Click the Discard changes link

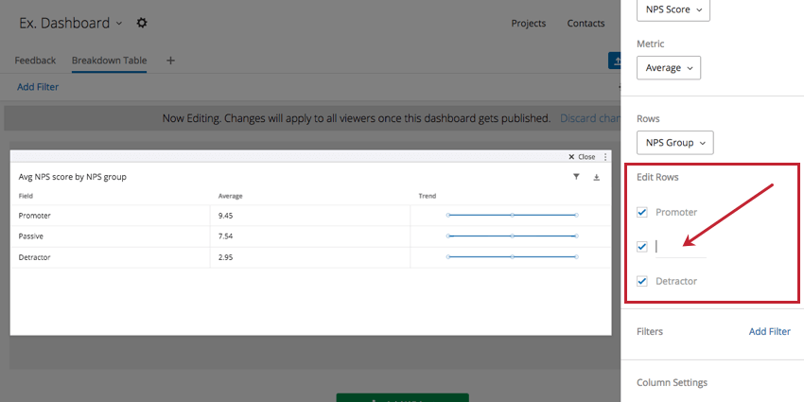coord(589,118)
